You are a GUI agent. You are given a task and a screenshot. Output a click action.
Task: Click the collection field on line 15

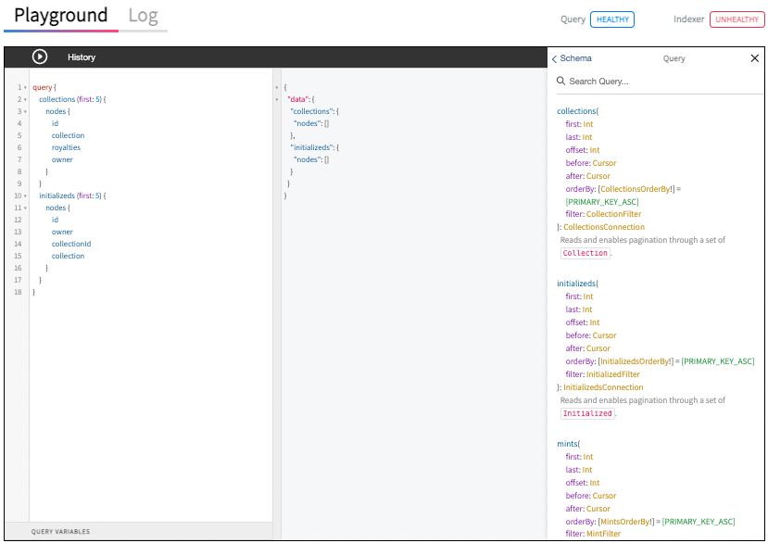coord(68,256)
